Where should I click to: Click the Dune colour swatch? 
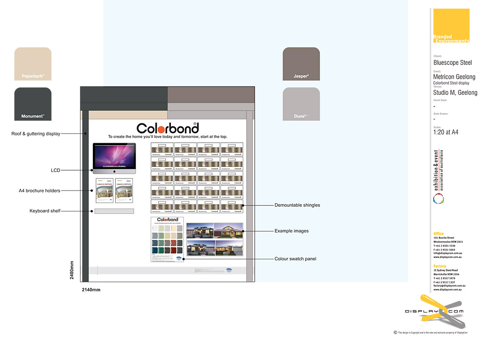point(301,104)
